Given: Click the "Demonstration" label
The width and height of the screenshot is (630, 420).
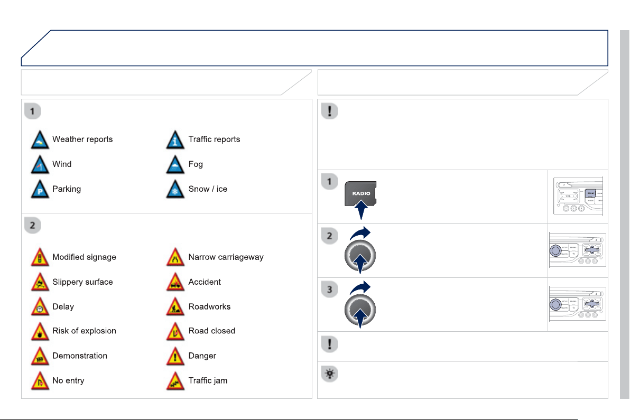Looking at the screenshot, I should pos(80,356).
